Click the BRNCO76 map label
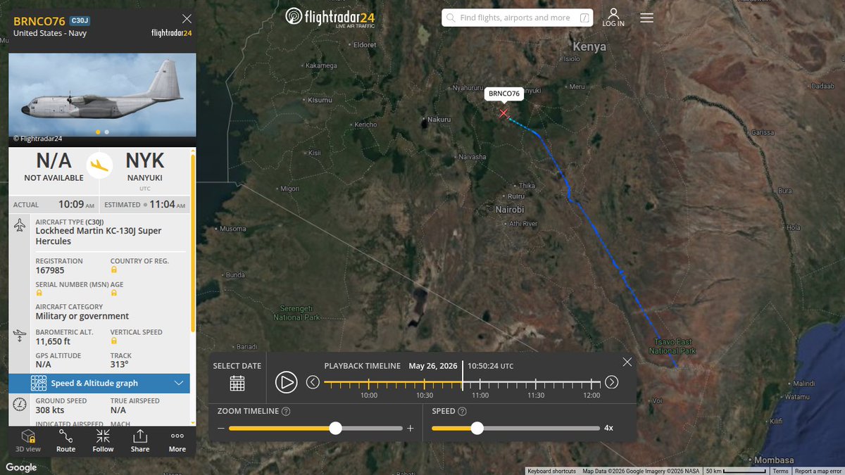The height and width of the screenshot is (475, 845). tap(504, 94)
